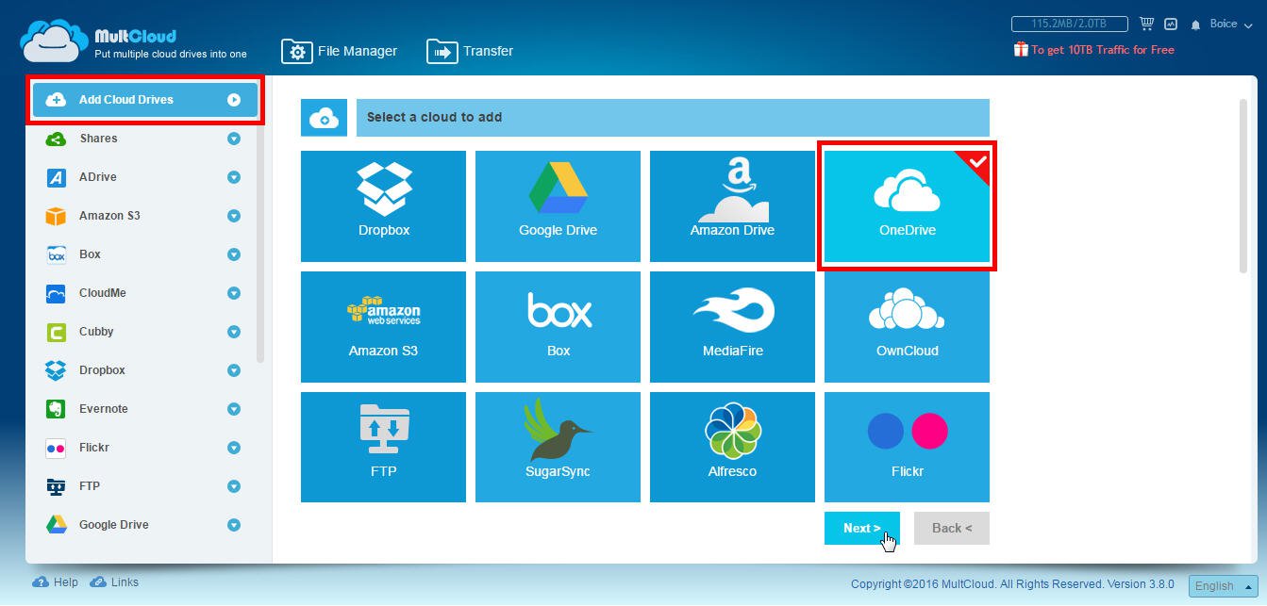Click the Cubby icon in sidebar
The width and height of the screenshot is (1267, 606).
pyautogui.click(x=56, y=332)
